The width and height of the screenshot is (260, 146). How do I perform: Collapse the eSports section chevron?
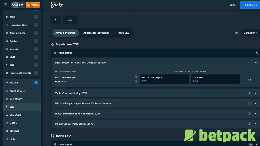click(x=36, y=82)
